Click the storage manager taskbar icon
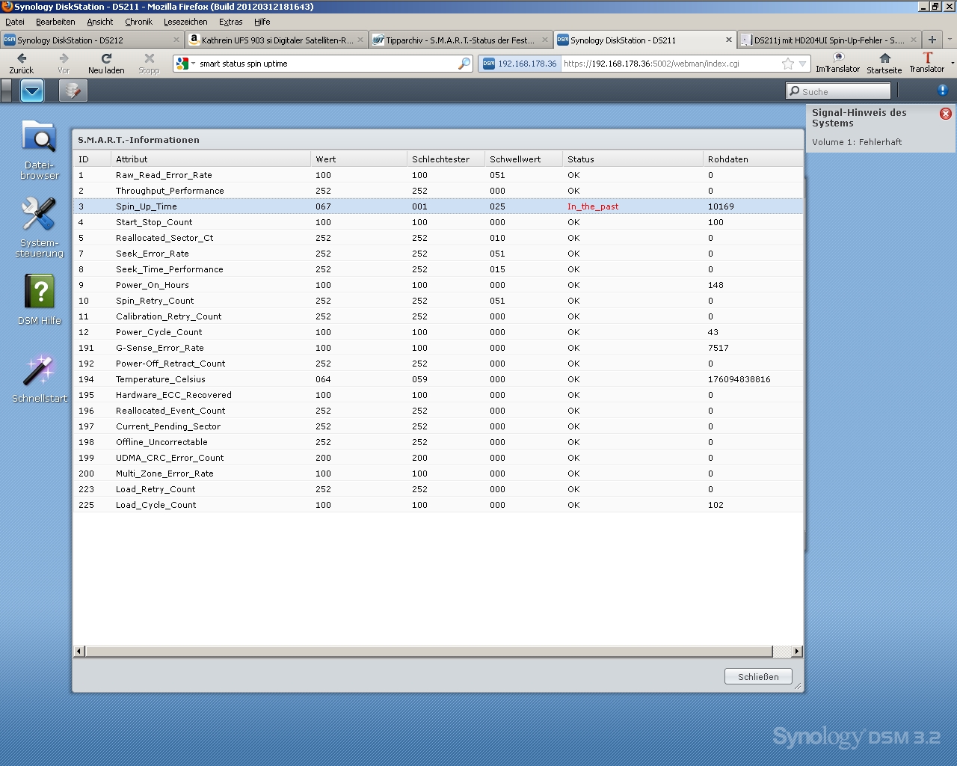Screen dimensions: 957x766 [x=73, y=91]
